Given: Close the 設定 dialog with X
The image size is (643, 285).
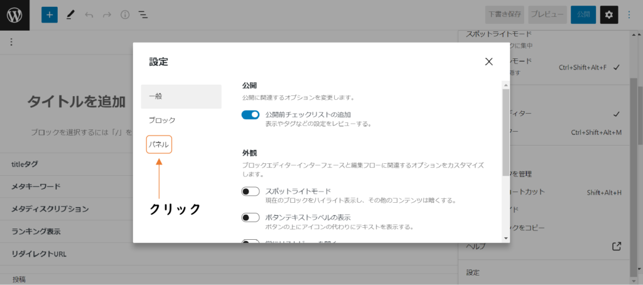Looking at the screenshot, I should [489, 62].
